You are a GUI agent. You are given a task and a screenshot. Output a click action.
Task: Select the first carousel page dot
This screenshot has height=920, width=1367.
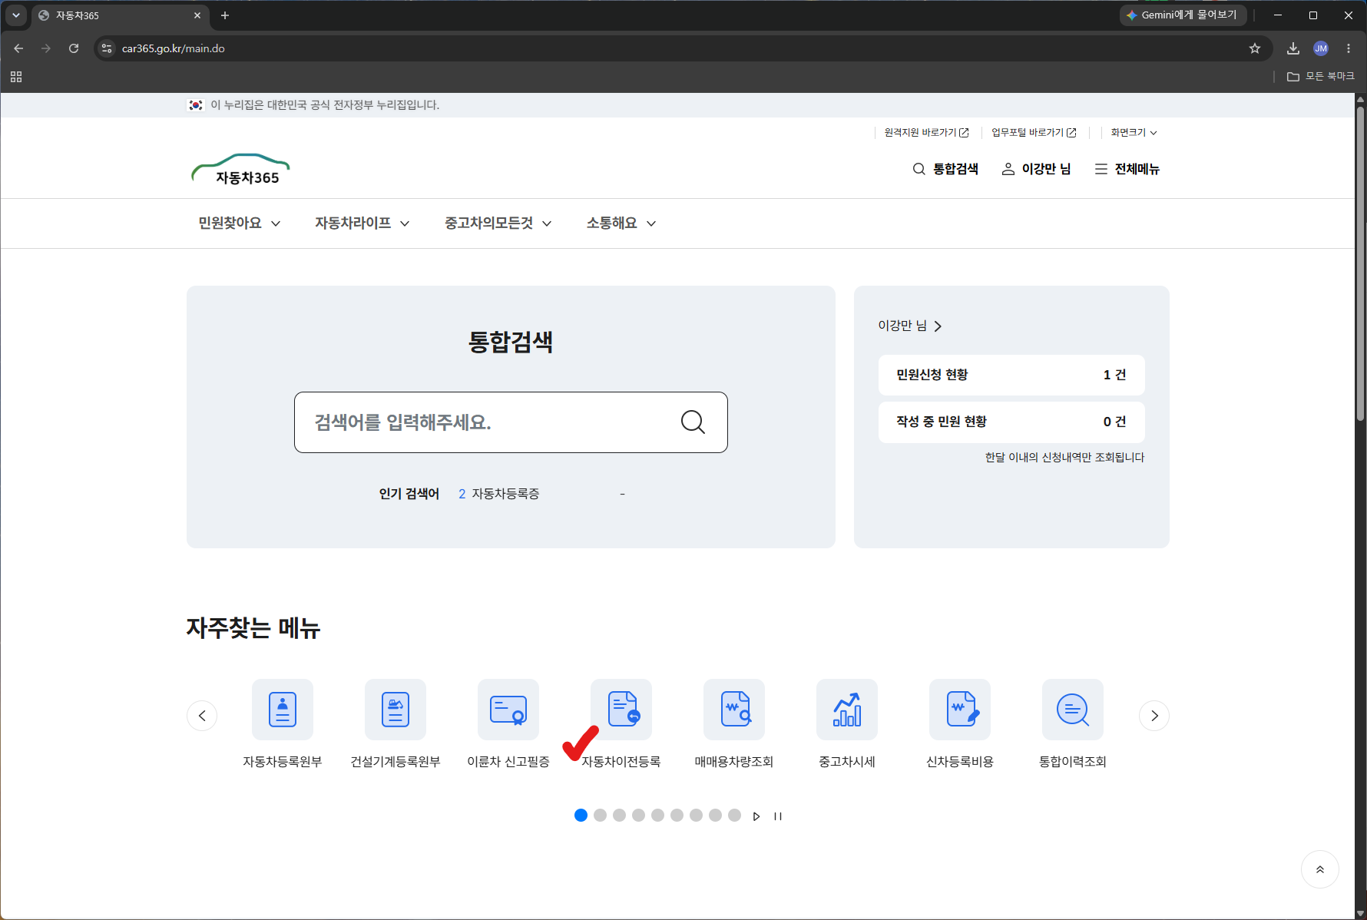pos(581,816)
